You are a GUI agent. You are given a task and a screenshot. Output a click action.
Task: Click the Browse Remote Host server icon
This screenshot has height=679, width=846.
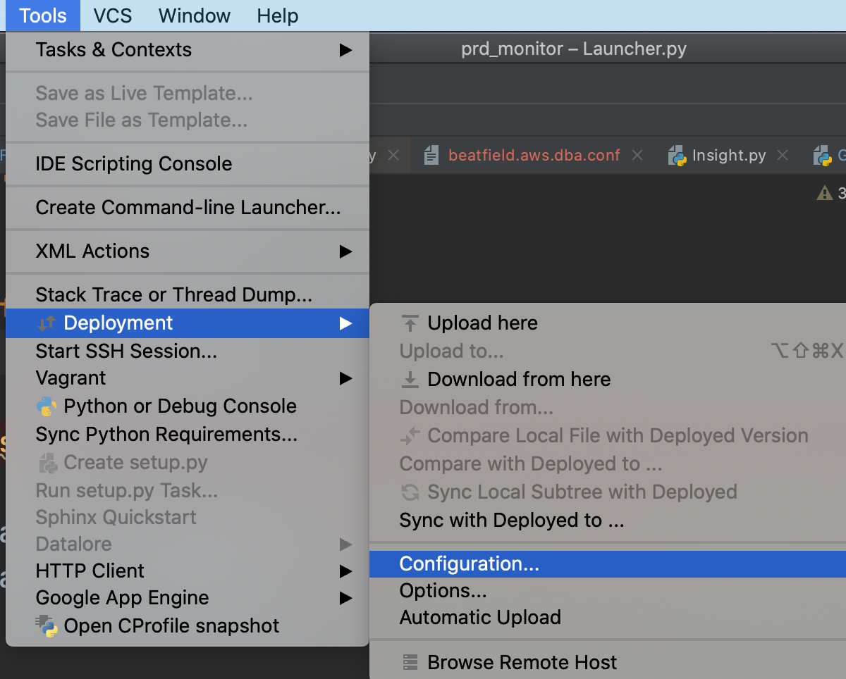[410, 663]
